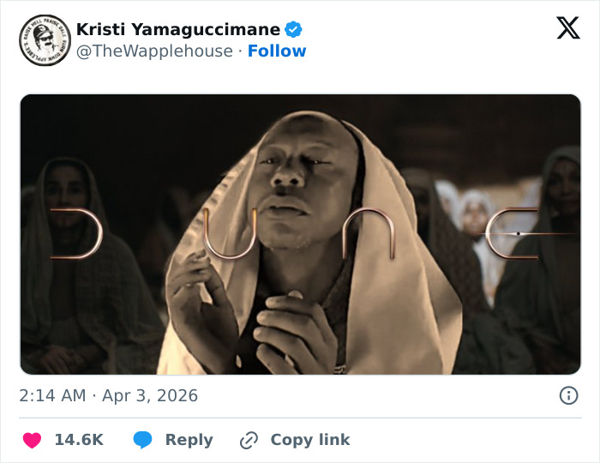Screen dimensions: 600x463
Task: Click the blue verified badge
Action: pyautogui.click(x=293, y=30)
